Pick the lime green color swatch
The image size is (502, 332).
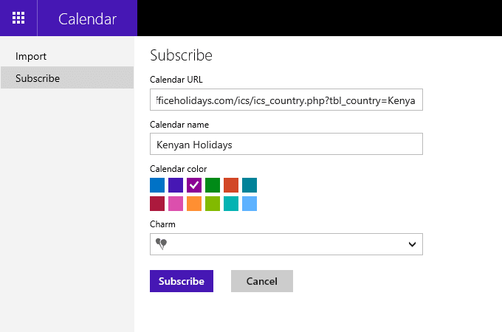coord(213,204)
